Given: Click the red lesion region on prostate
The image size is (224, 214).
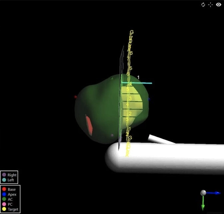Looking at the screenshot, I should click(89, 125).
